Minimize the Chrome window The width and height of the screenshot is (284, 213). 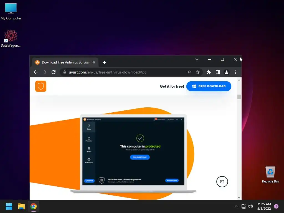click(x=210, y=59)
